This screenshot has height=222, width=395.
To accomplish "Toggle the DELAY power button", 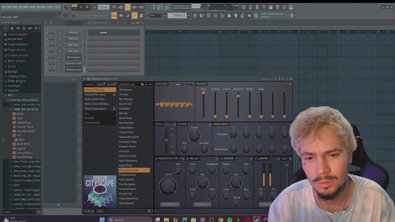I will click(188, 158).
